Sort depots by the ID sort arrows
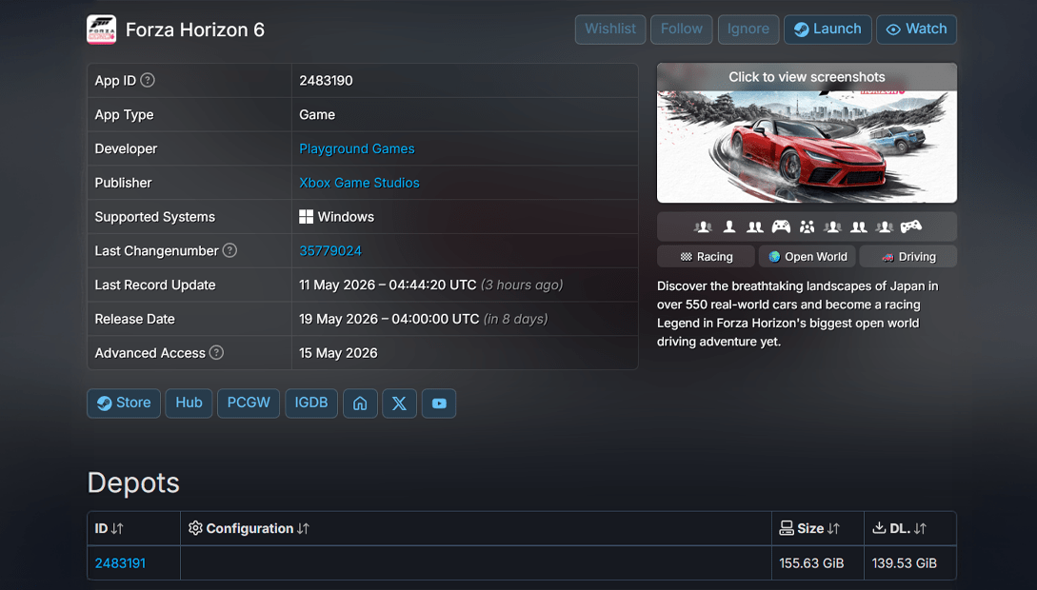The height and width of the screenshot is (590, 1037). [x=117, y=528]
